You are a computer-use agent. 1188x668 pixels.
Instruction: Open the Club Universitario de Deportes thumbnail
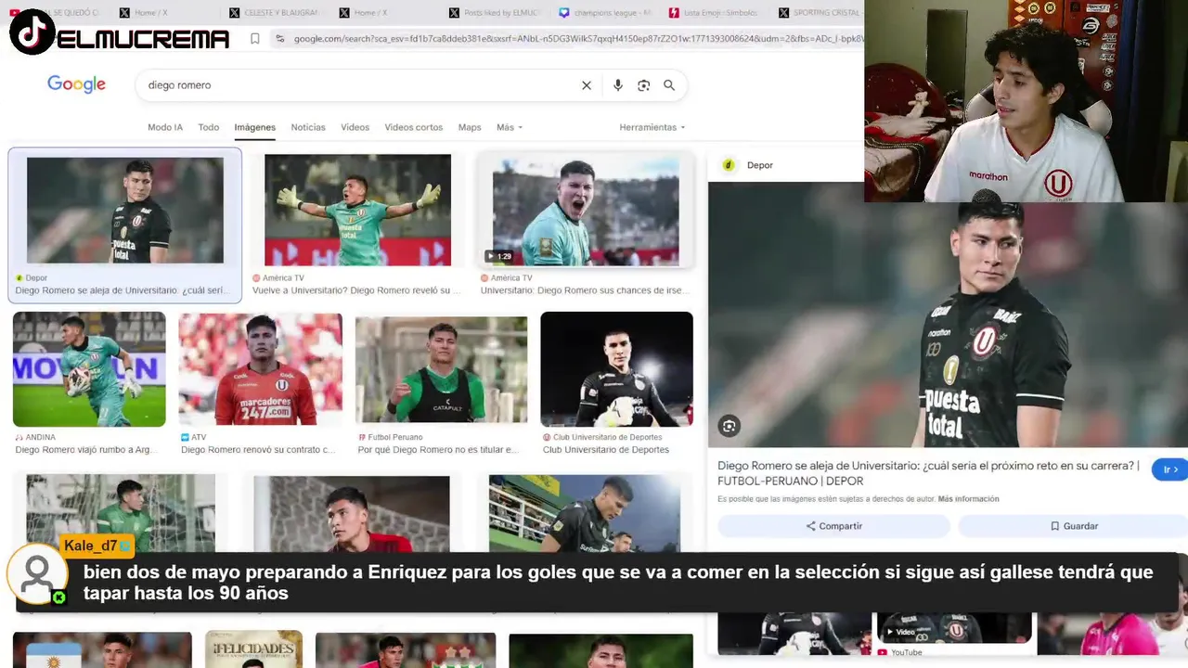(x=616, y=369)
